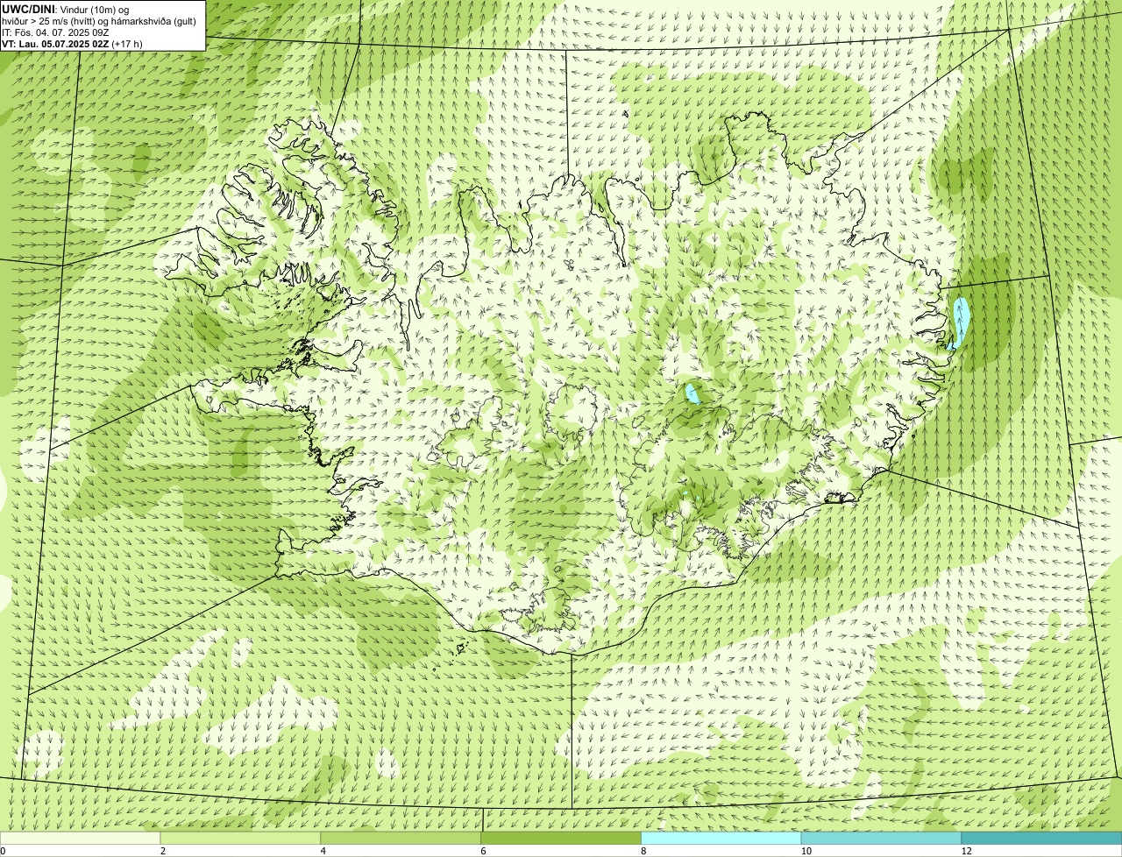Click the 2–4 m/s legend color swatch

tap(241, 838)
